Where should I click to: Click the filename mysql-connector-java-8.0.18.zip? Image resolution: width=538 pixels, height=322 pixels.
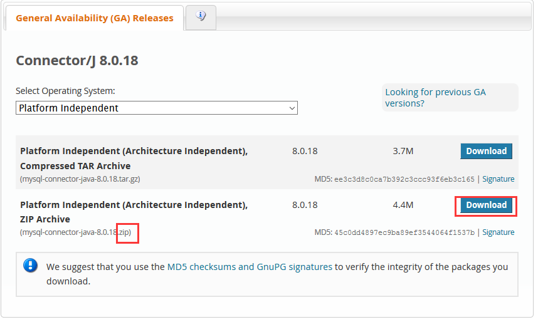point(75,232)
